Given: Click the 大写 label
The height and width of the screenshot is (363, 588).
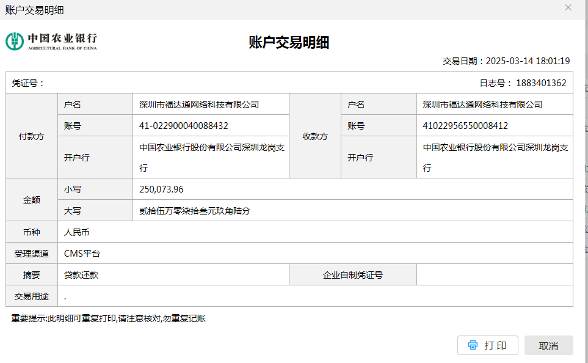Looking at the screenshot, I should (73, 211).
